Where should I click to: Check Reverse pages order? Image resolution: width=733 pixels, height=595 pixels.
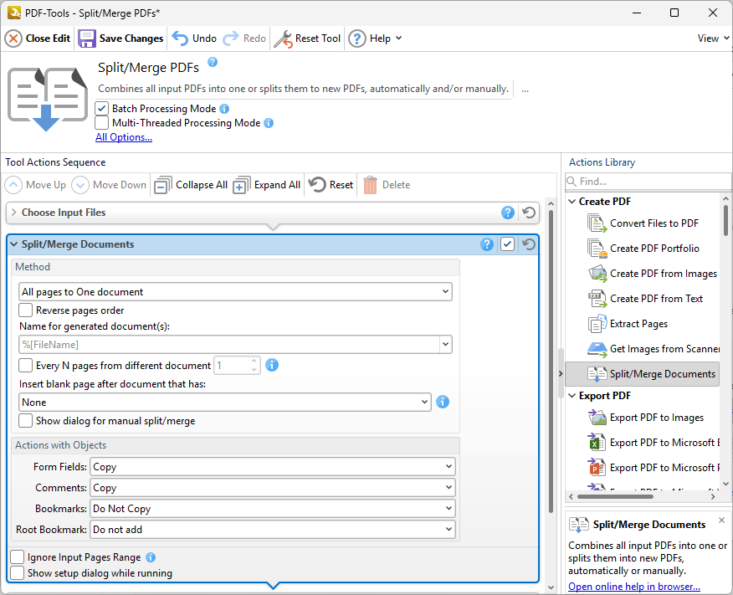[25, 310]
